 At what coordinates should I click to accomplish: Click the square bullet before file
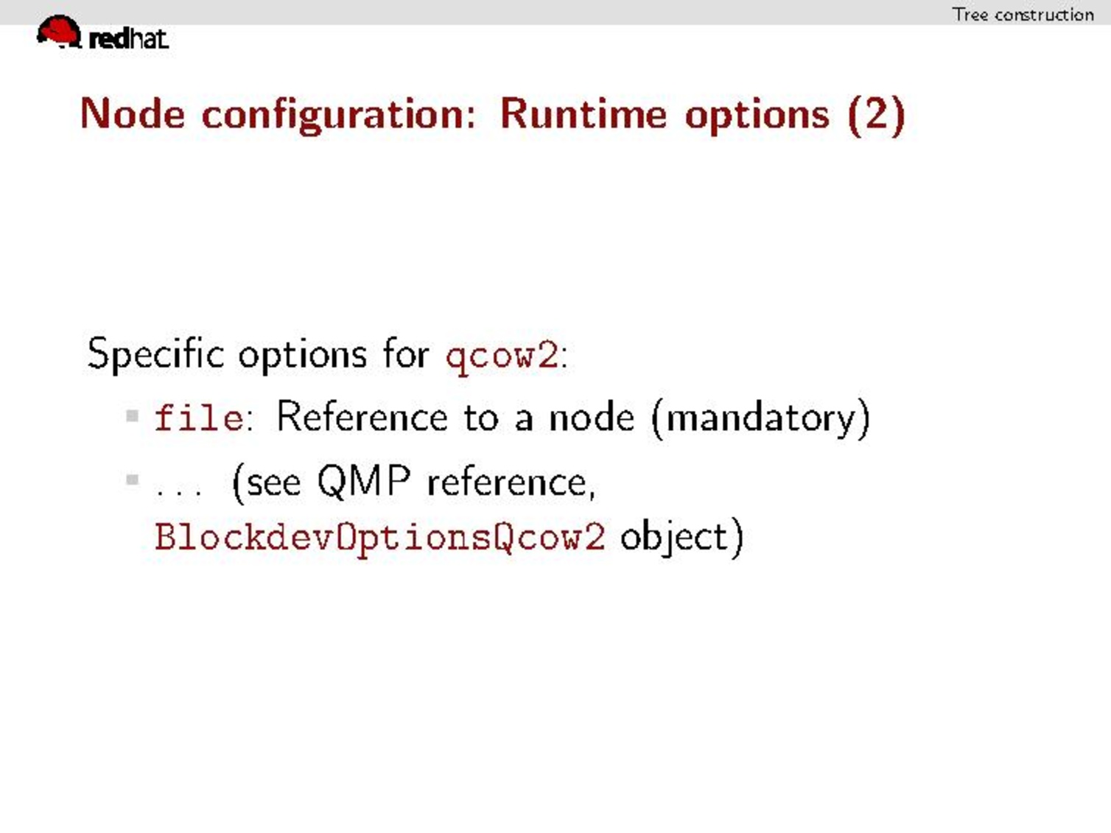pos(133,416)
